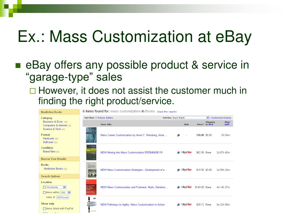Filter by Hardcover format
This screenshot has height=216, width=288.
[48, 138]
